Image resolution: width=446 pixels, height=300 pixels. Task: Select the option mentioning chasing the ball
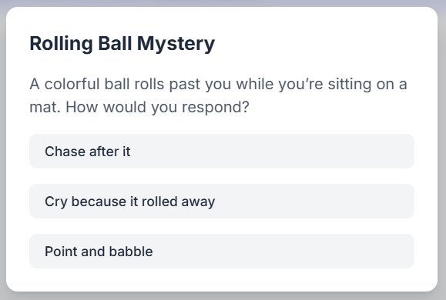click(222, 151)
